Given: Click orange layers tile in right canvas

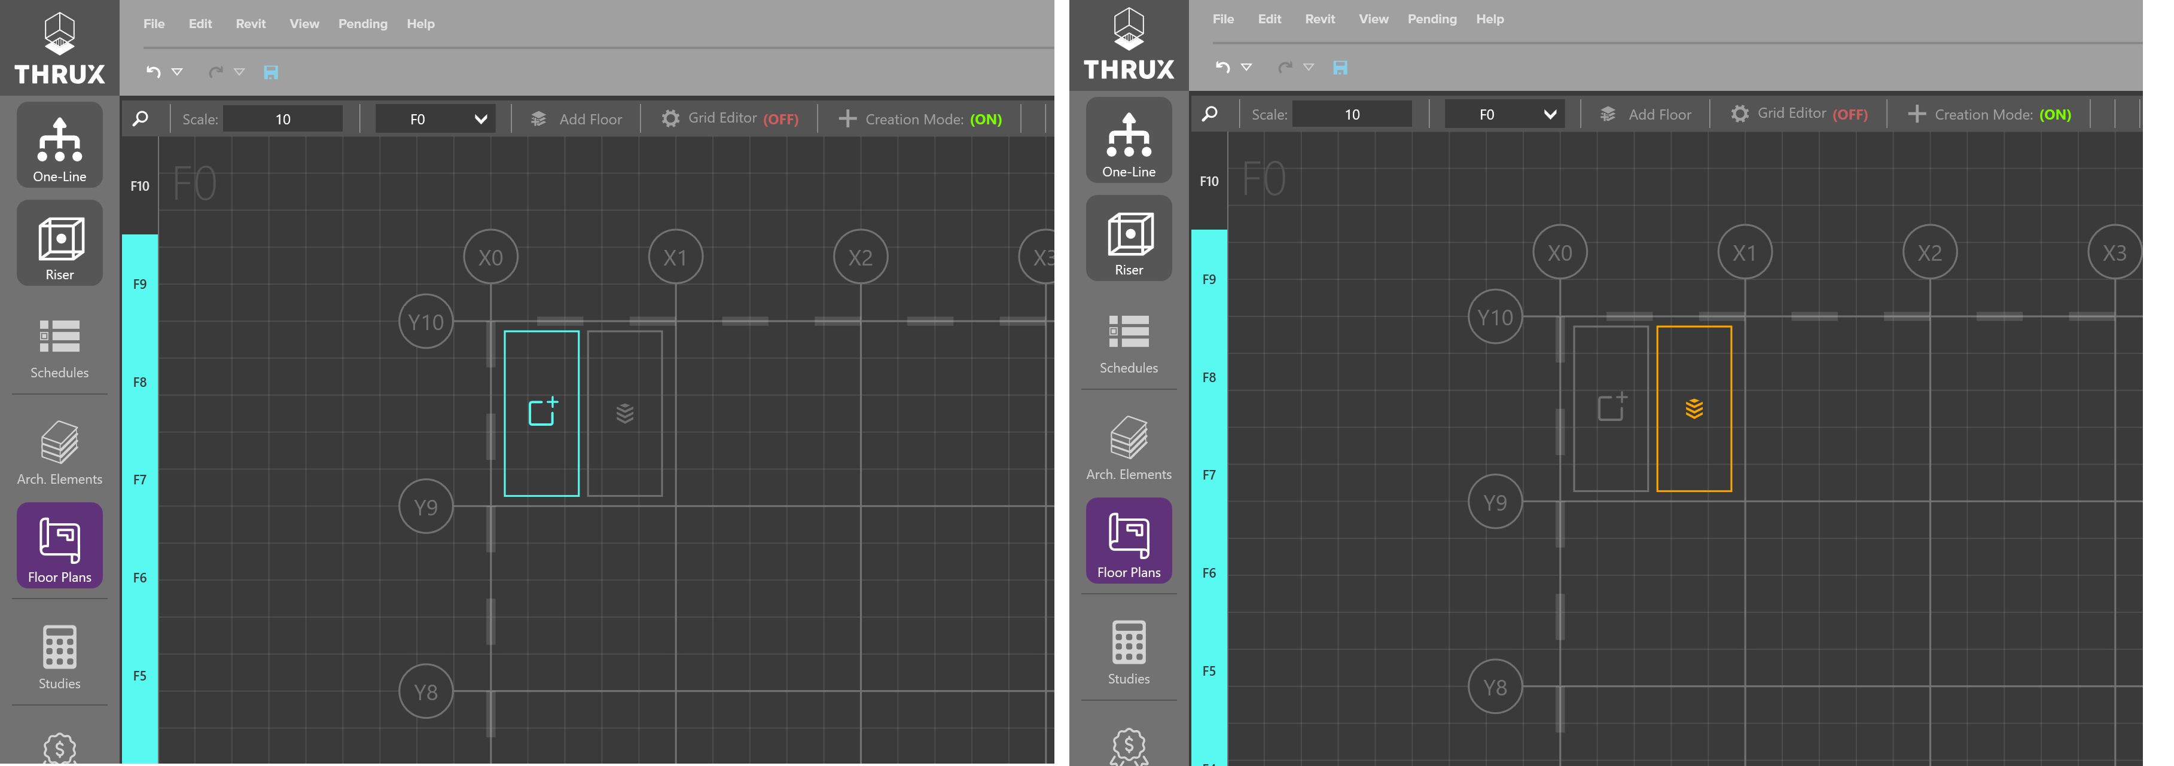Looking at the screenshot, I should pos(1694,408).
